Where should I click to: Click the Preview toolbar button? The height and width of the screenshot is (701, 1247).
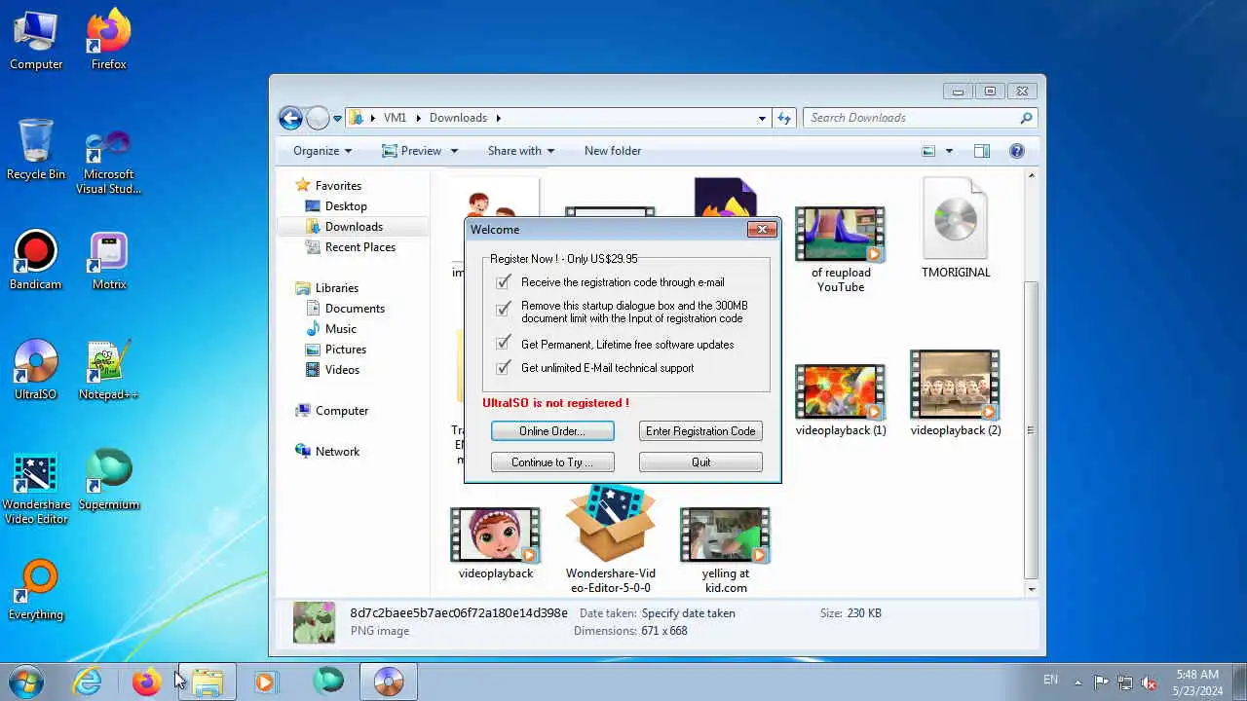(411, 151)
